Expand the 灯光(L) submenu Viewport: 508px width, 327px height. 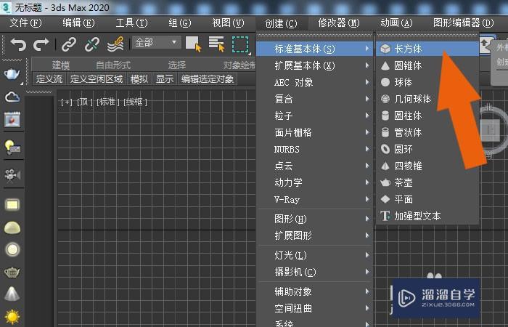coord(314,255)
